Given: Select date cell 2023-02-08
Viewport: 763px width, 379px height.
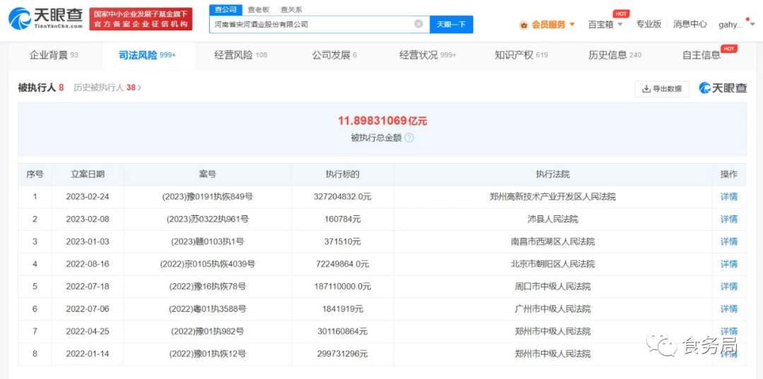Looking at the screenshot, I should pyautogui.click(x=88, y=219).
